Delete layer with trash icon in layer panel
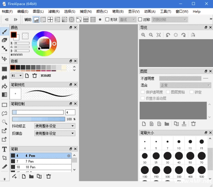The height and width of the screenshot is (187, 213). tap(193, 124)
